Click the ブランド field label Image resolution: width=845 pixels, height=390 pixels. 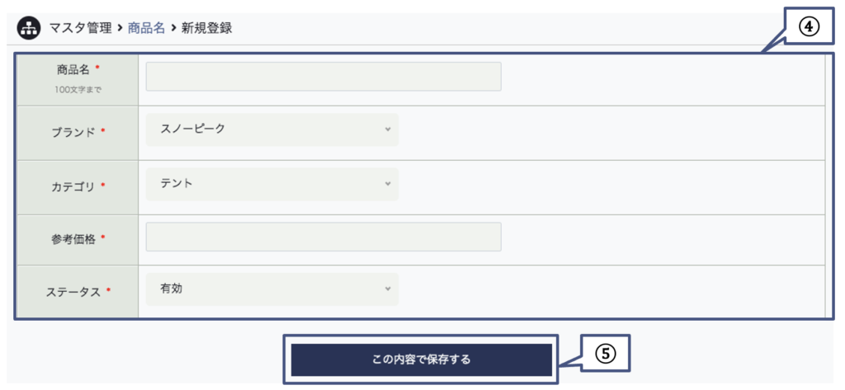click(73, 132)
